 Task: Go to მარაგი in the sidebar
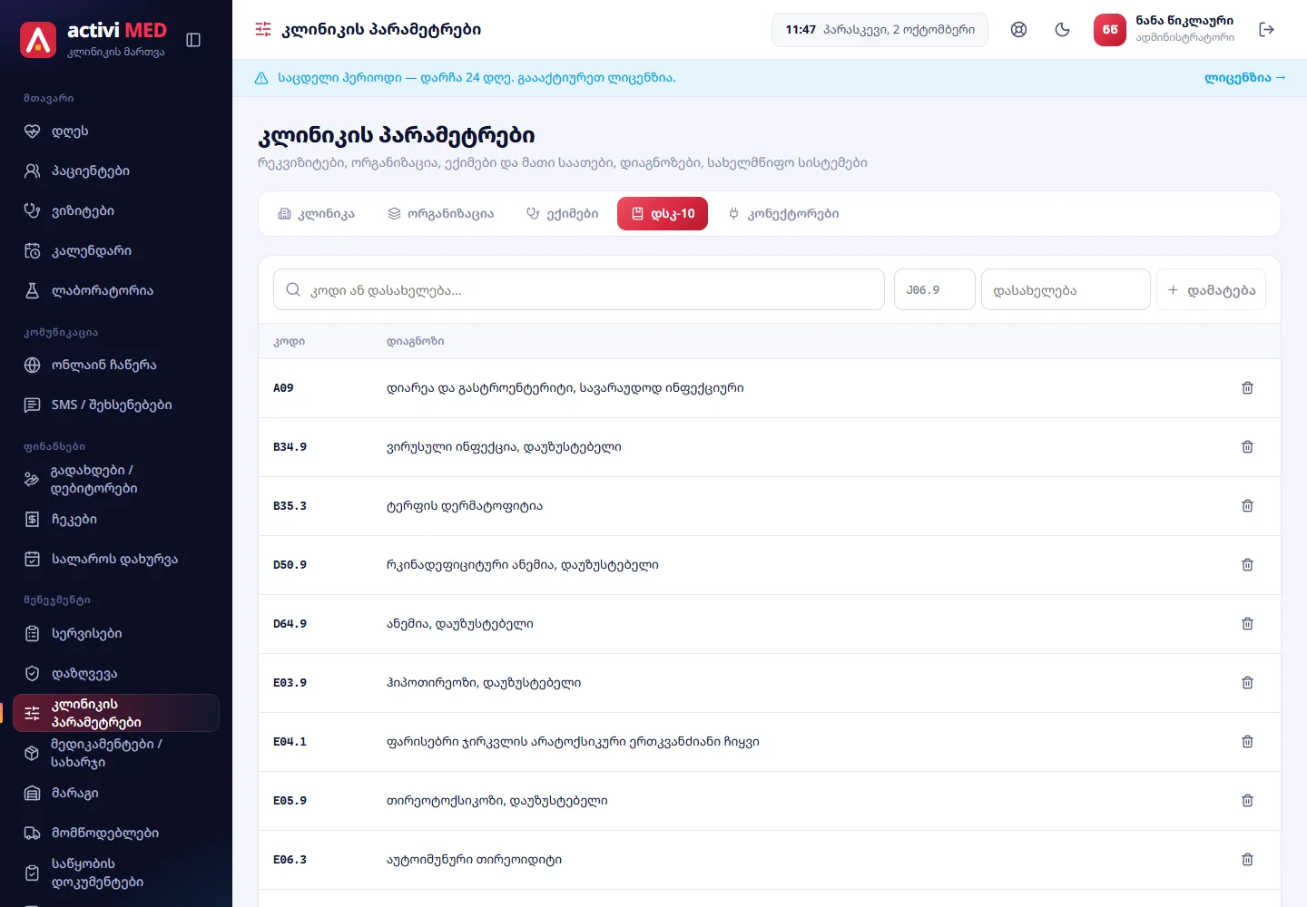tap(116, 794)
